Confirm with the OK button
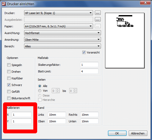 click(117, 133)
